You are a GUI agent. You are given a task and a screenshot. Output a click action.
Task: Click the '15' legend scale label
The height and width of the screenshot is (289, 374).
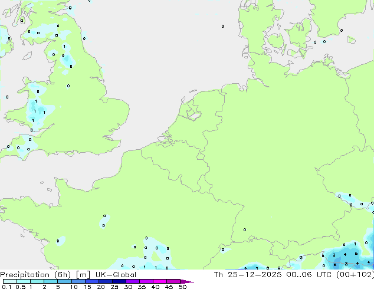(87, 287)
